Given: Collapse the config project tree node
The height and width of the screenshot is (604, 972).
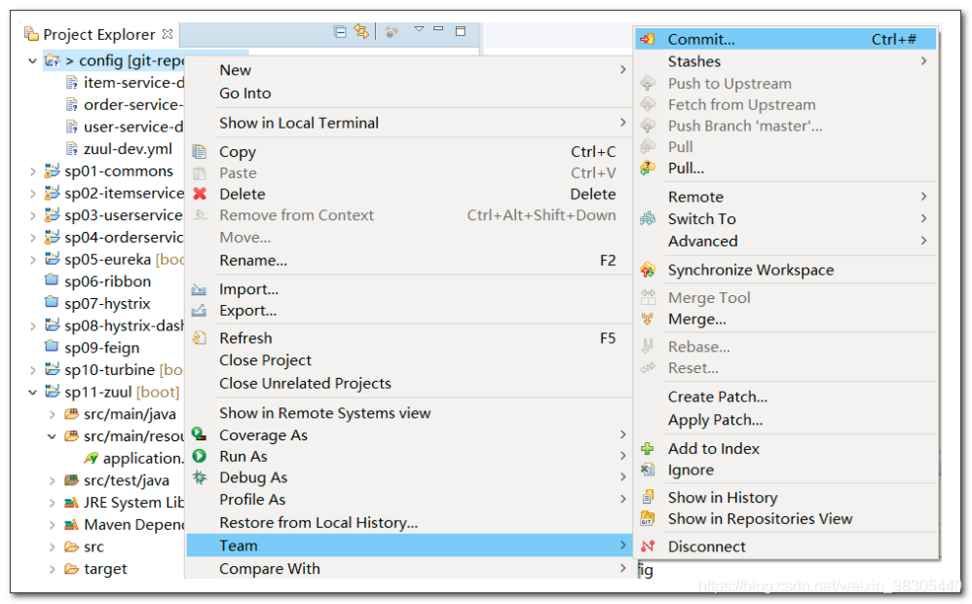Looking at the screenshot, I should tap(33, 60).
